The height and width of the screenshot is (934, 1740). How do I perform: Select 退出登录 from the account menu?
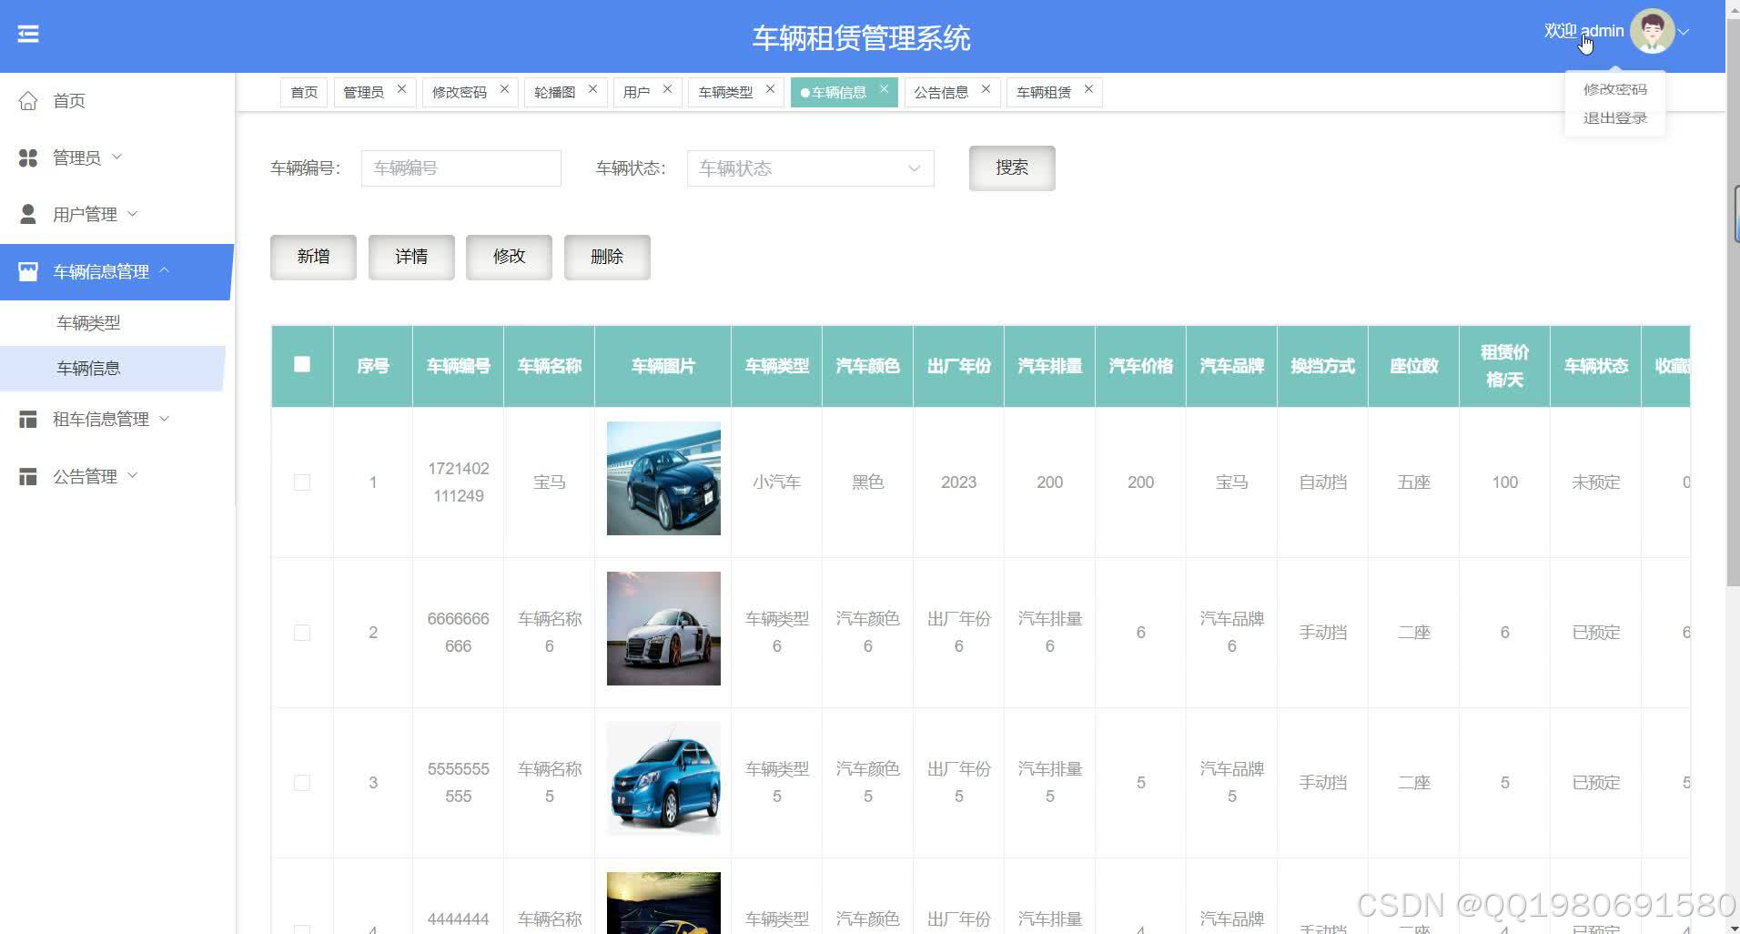(1614, 117)
